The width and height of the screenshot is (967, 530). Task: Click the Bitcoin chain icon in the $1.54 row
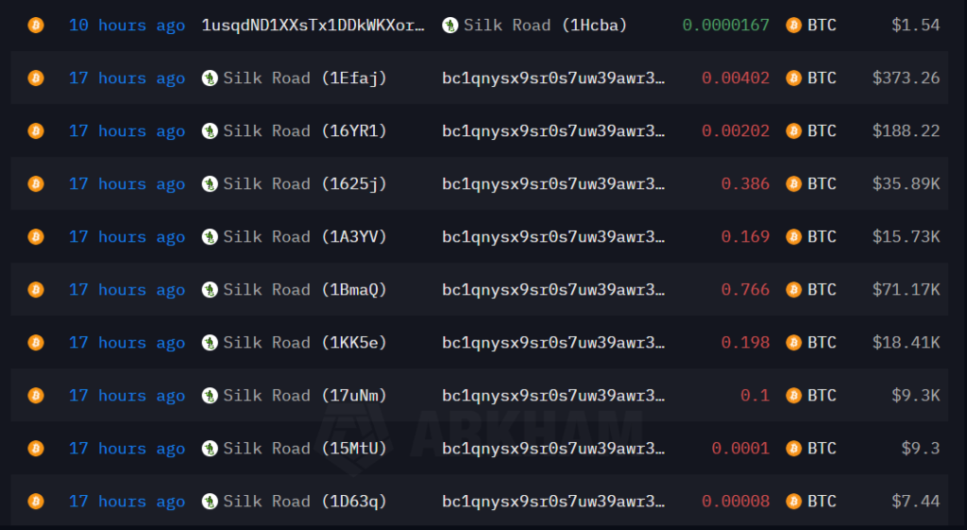[36, 26]
